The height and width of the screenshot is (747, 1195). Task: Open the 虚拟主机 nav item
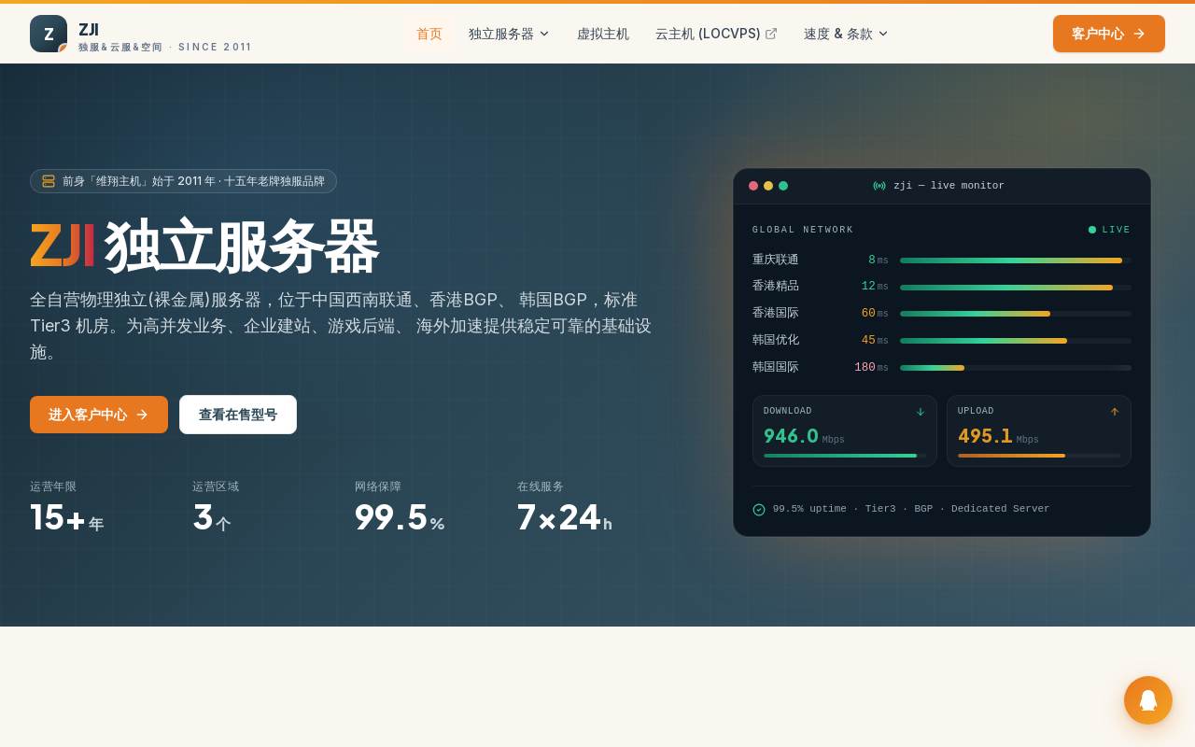click(x=603, y=34)
